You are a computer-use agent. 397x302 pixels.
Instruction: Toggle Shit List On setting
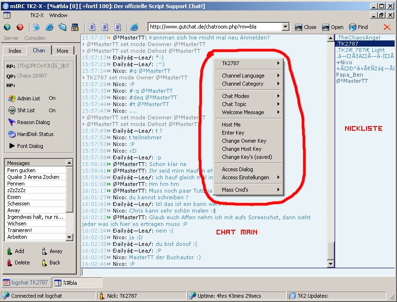[x=52, y=110]
